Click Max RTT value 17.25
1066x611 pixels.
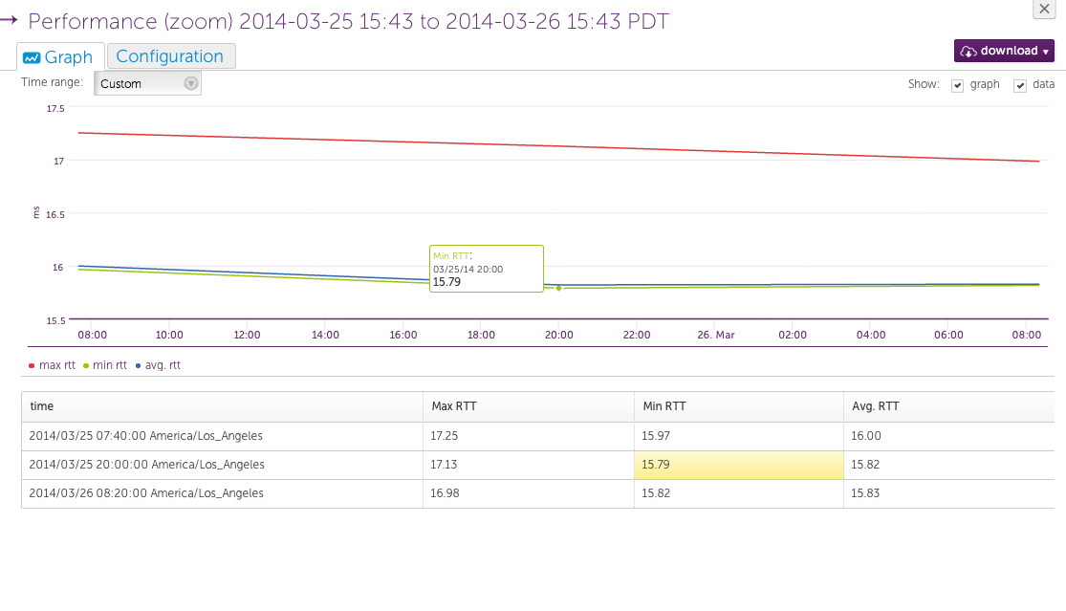click(x=444, y=436)
